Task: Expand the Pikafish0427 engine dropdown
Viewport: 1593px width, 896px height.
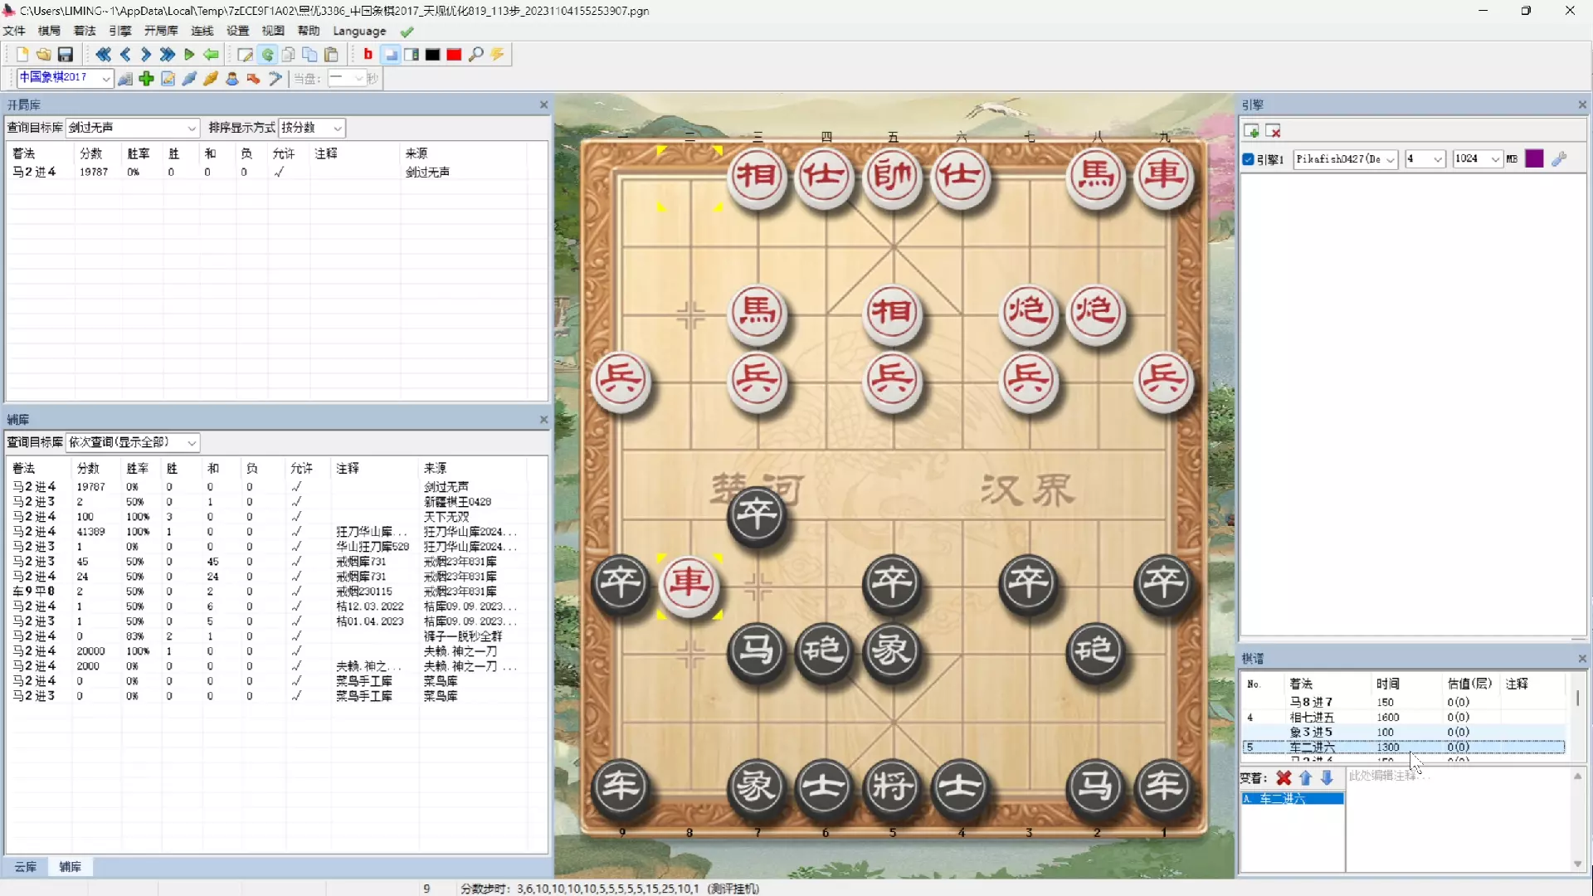Action: pyautogui.click(x=1391, y=159)
